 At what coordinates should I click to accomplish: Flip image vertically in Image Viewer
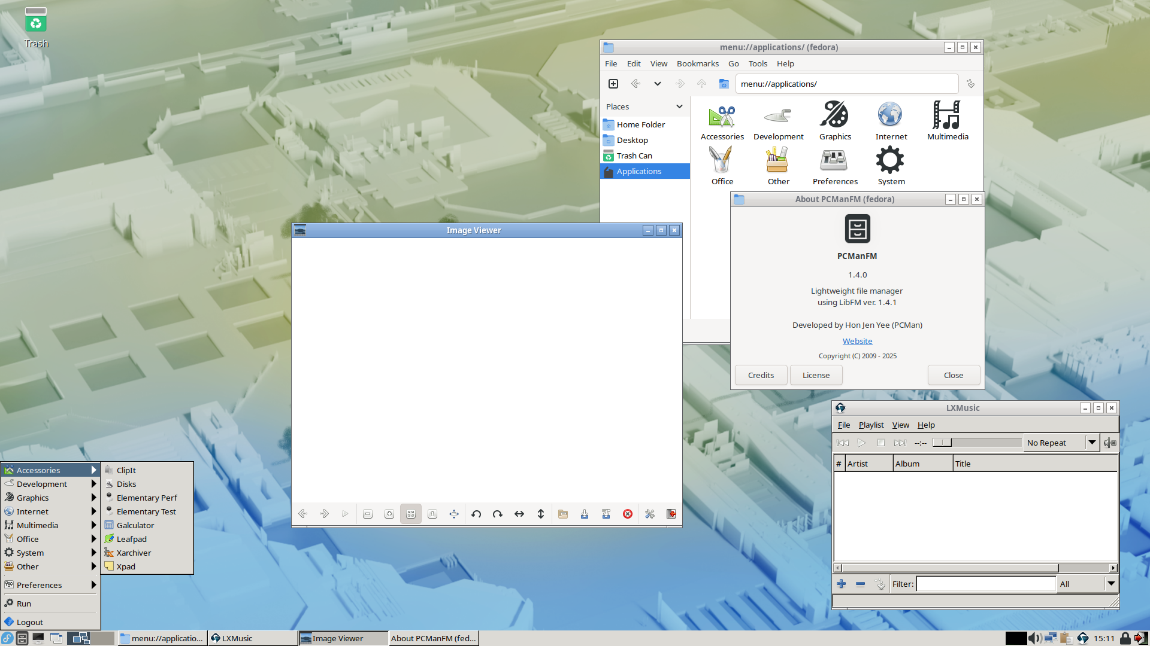coord(541,514)
